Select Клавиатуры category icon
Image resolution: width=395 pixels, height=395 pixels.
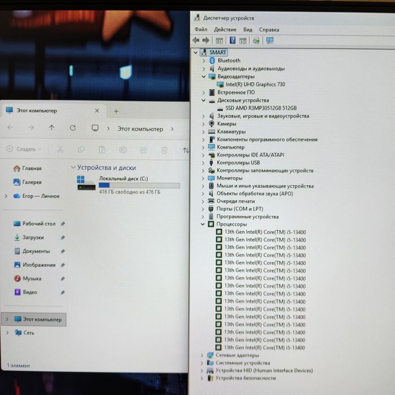(x=212, y=131)
